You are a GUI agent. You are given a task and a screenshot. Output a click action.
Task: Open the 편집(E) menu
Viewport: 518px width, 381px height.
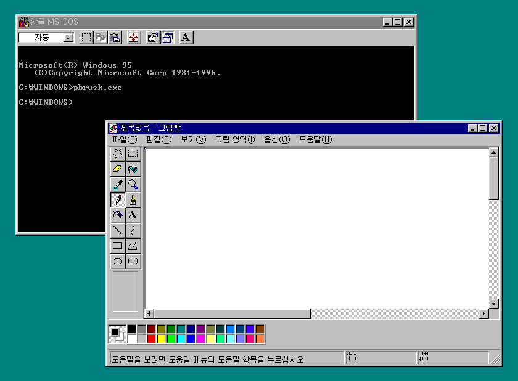pyautogui.click(x=159, y=140)
